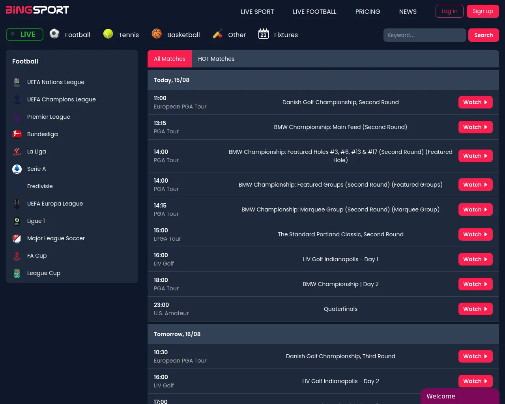
Task: Click the UEFA Champions League logo icon
Action: click(x=17, y=99)
